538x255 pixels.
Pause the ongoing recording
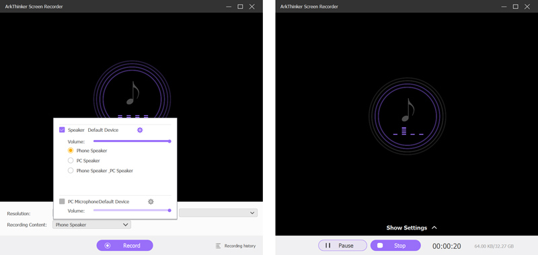(342, 246)
